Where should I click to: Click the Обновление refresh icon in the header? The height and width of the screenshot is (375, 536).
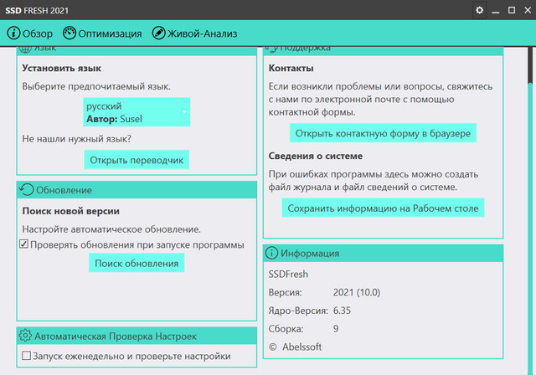26,190
